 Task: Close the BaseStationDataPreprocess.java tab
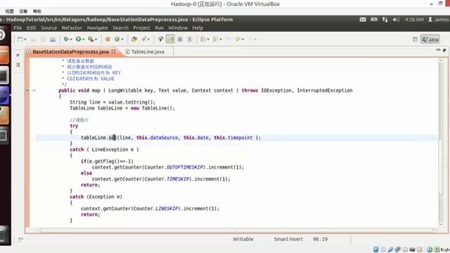pos(114,51)
